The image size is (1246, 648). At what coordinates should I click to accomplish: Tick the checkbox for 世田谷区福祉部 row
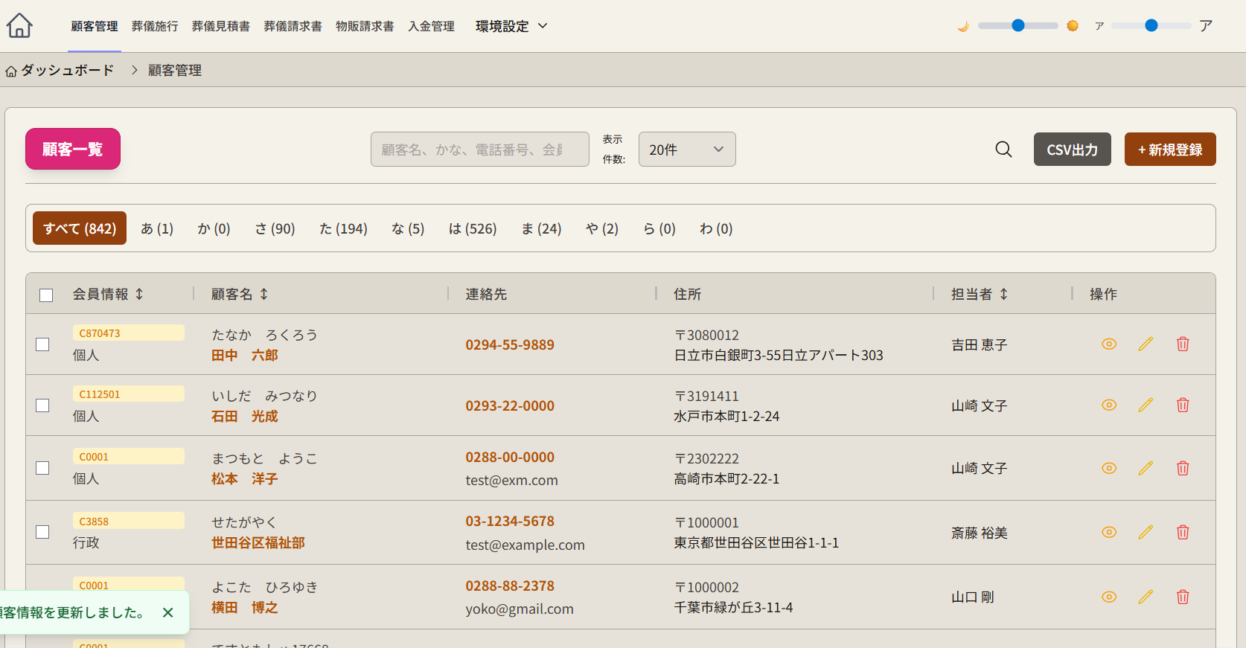coord(43,532)
